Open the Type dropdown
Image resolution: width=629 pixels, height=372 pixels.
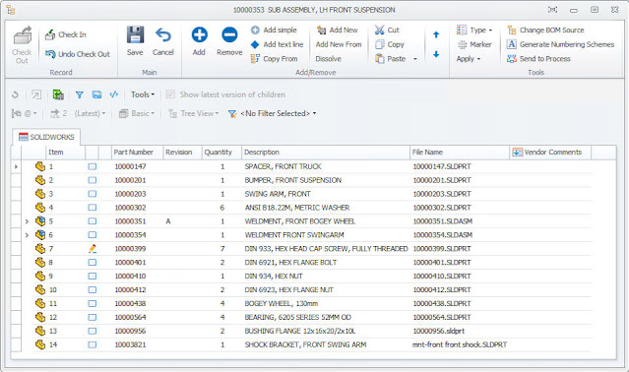pyautogui.click(x=474, y=31)
